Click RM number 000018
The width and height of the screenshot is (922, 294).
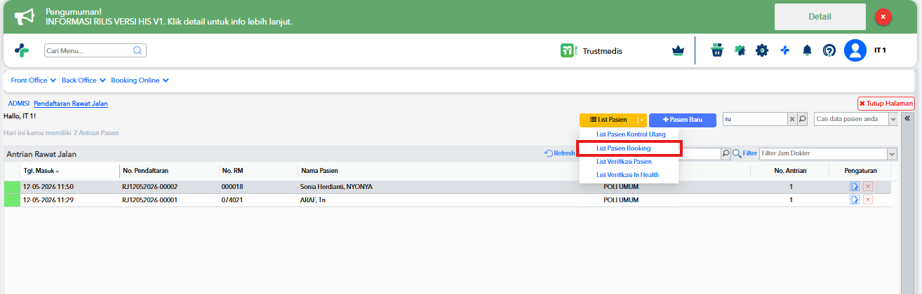point(232,187)
